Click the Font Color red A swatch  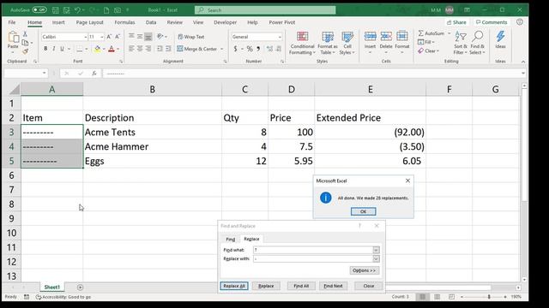(112, 49)
